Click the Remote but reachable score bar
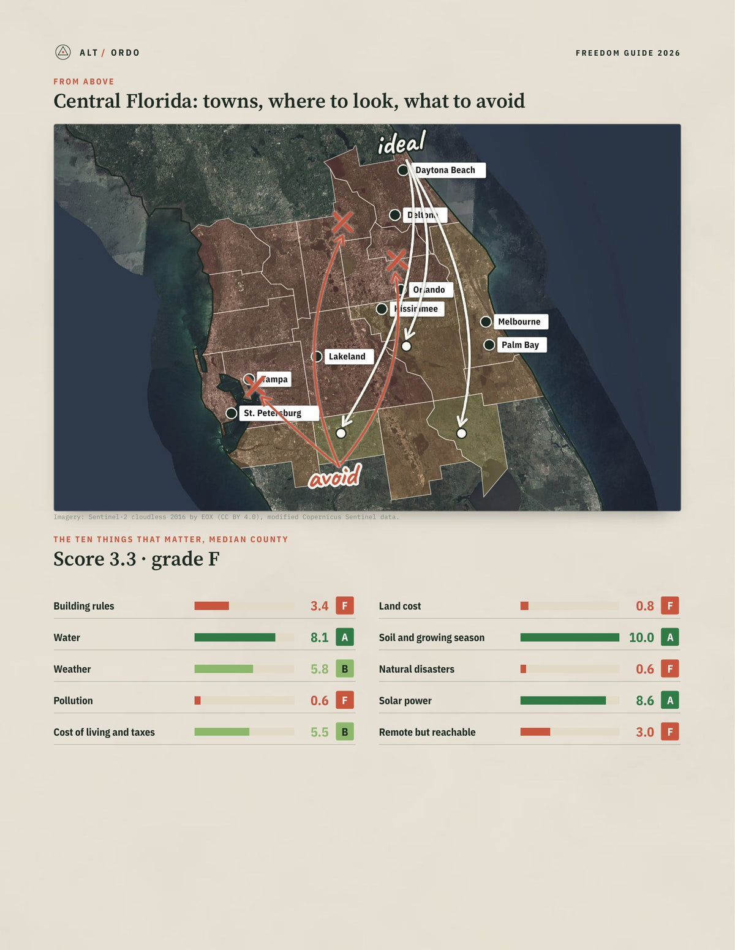The height and width of the screenshot is (950, 735). point(570,732)
